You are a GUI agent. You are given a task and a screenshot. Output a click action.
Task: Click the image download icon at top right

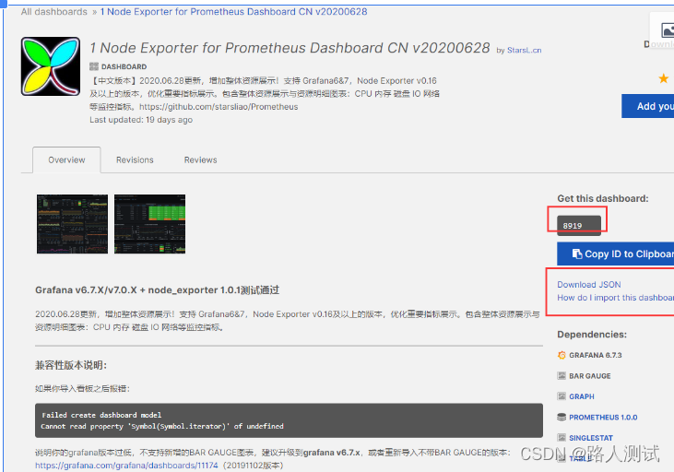667,30
